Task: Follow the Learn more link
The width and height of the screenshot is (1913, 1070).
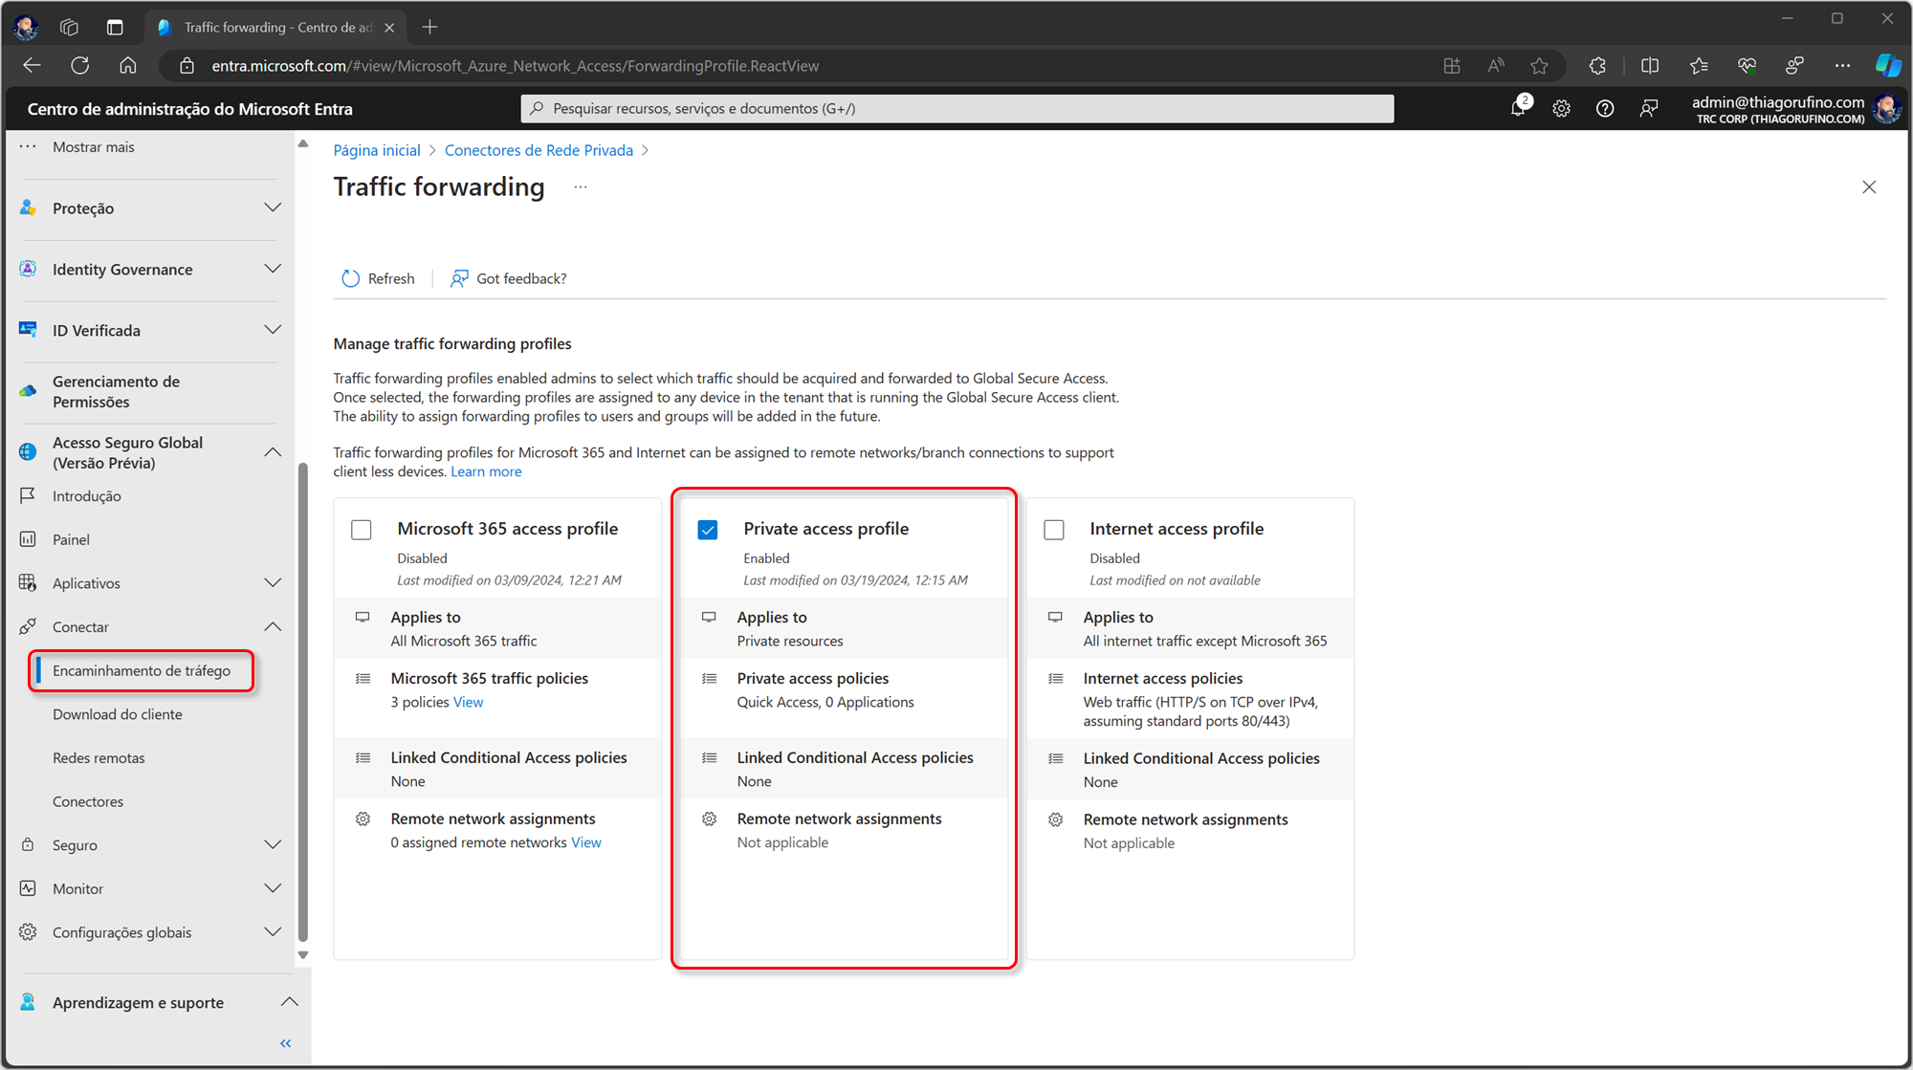Action: point(486,471)
